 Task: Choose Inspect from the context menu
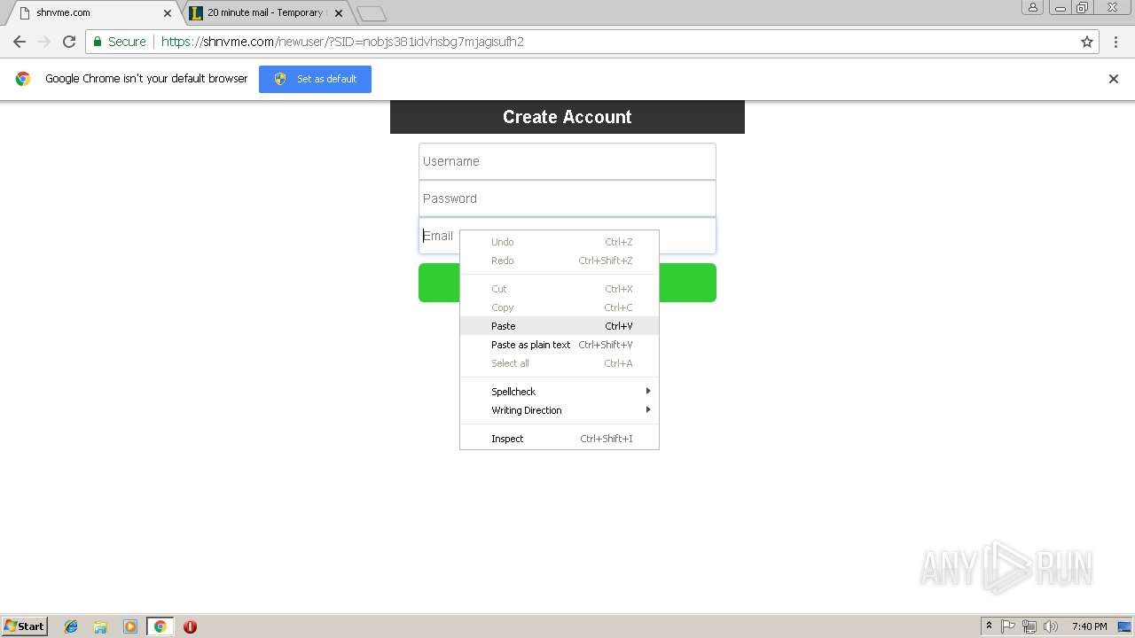560,439
